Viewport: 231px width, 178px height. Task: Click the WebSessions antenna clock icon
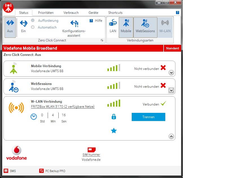coord(14,87)
